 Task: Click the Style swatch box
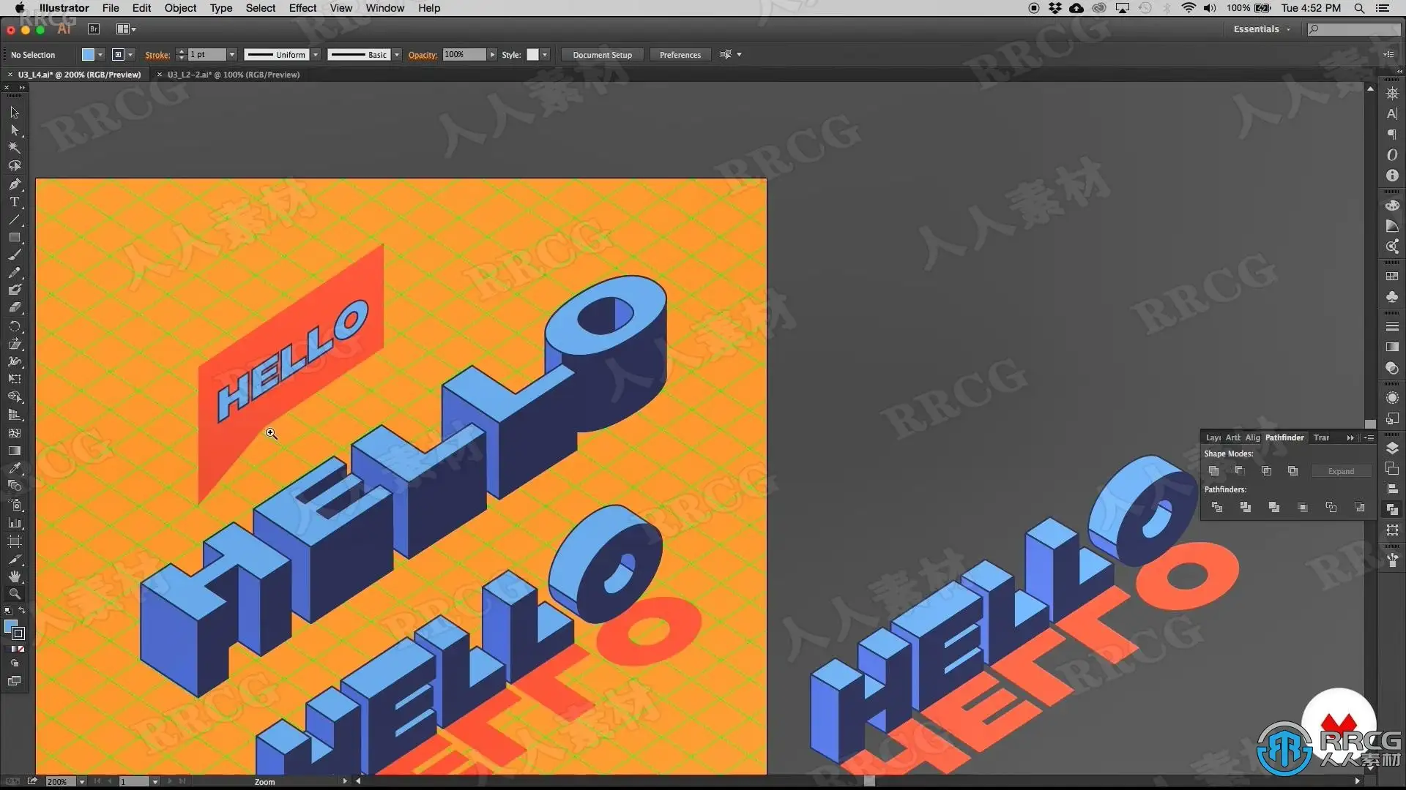[532, 55]
